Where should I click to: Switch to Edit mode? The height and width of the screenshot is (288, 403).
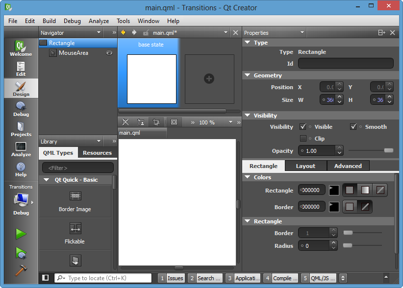pyautogui.click(x=21, y=69)
